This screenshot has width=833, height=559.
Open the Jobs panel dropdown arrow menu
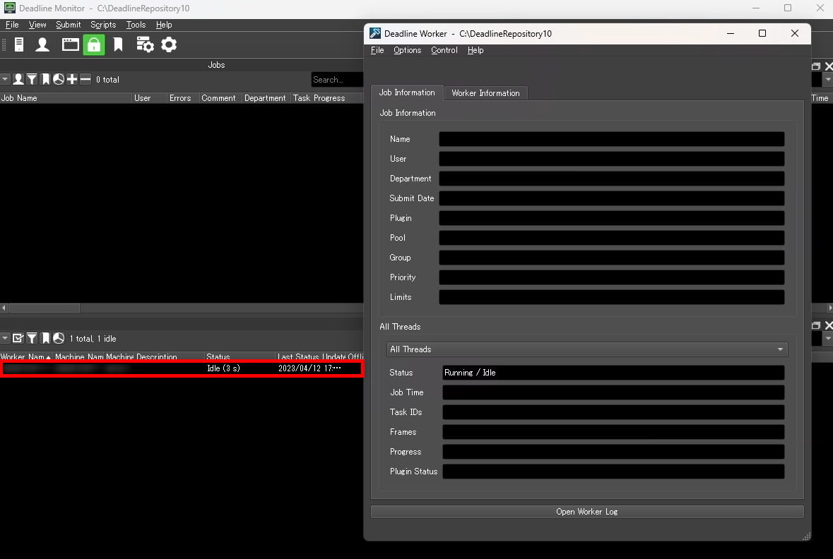[5, 80]
